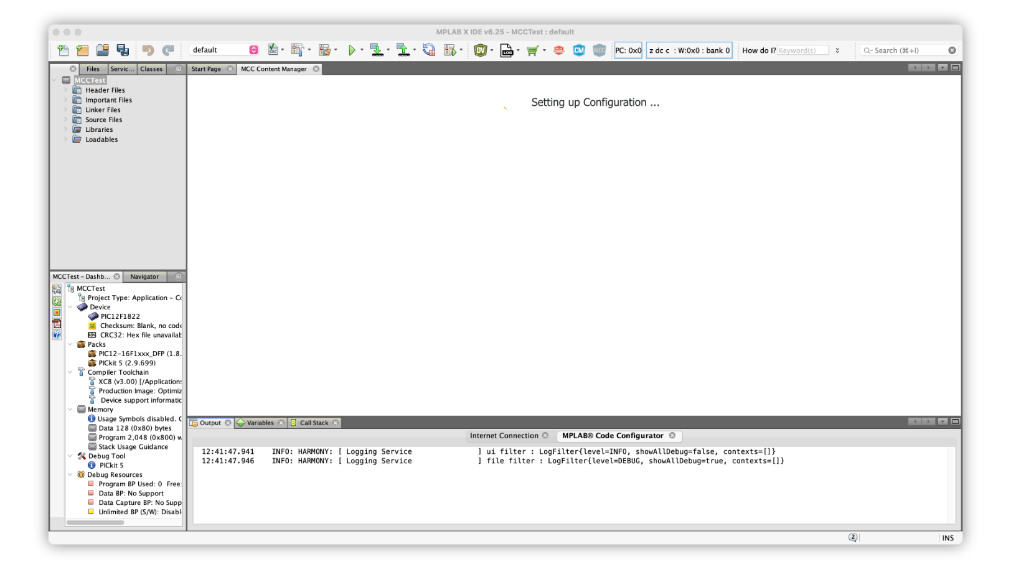1011x569 pixels.
Task: Click the Build Project hammer icon
Action: (x=298, y=50)
